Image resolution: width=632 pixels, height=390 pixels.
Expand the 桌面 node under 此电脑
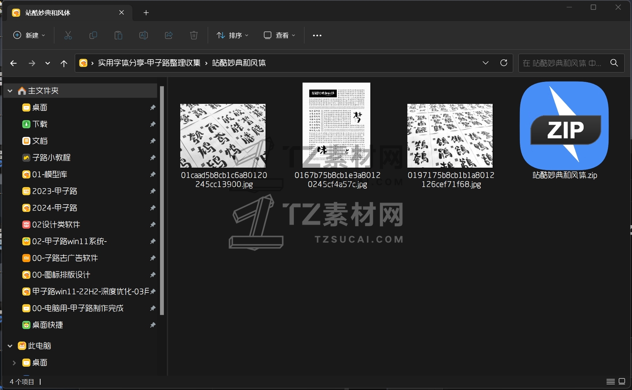coord(14,362)
